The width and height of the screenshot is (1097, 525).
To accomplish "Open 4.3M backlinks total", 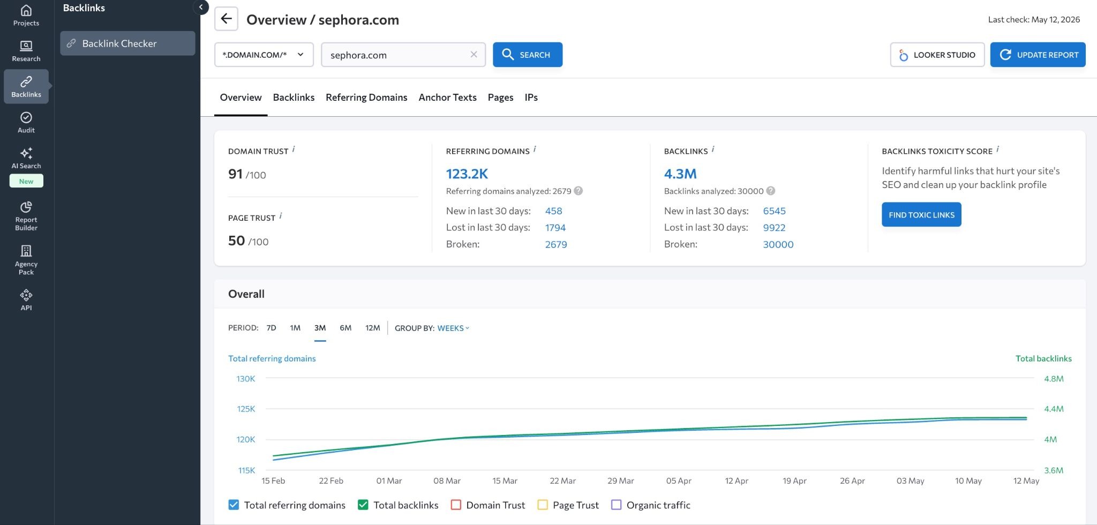I will click(x=680, y=174).
